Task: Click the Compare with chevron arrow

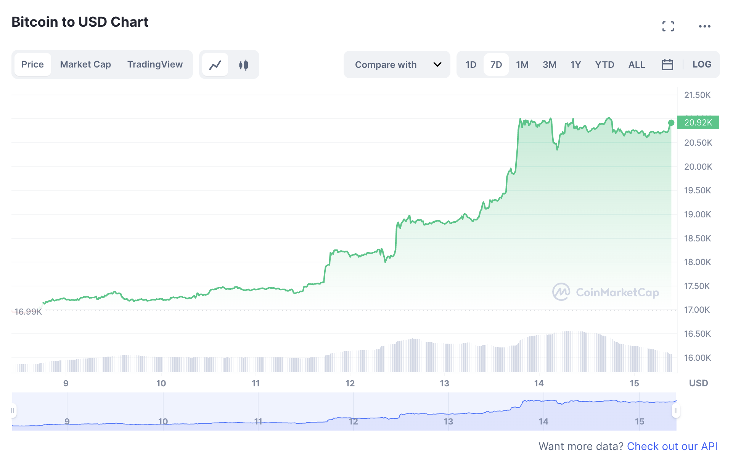Action: (x=437, y=64)
